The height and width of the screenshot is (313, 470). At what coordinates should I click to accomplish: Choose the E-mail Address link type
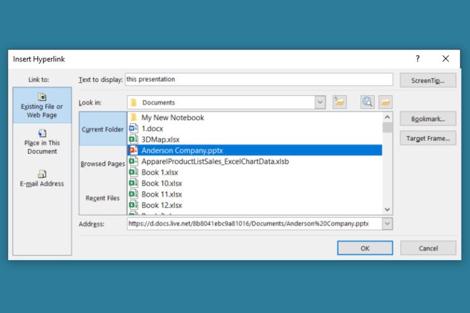42,178
